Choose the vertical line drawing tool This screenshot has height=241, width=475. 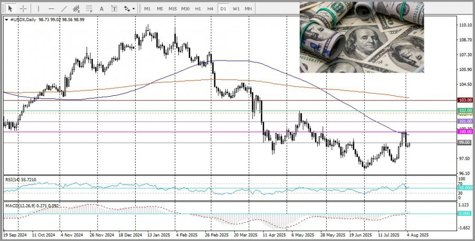point(38,9)
